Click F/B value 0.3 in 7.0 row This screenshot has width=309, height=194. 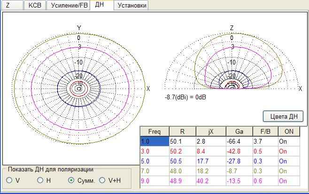[x=265, y=171]
